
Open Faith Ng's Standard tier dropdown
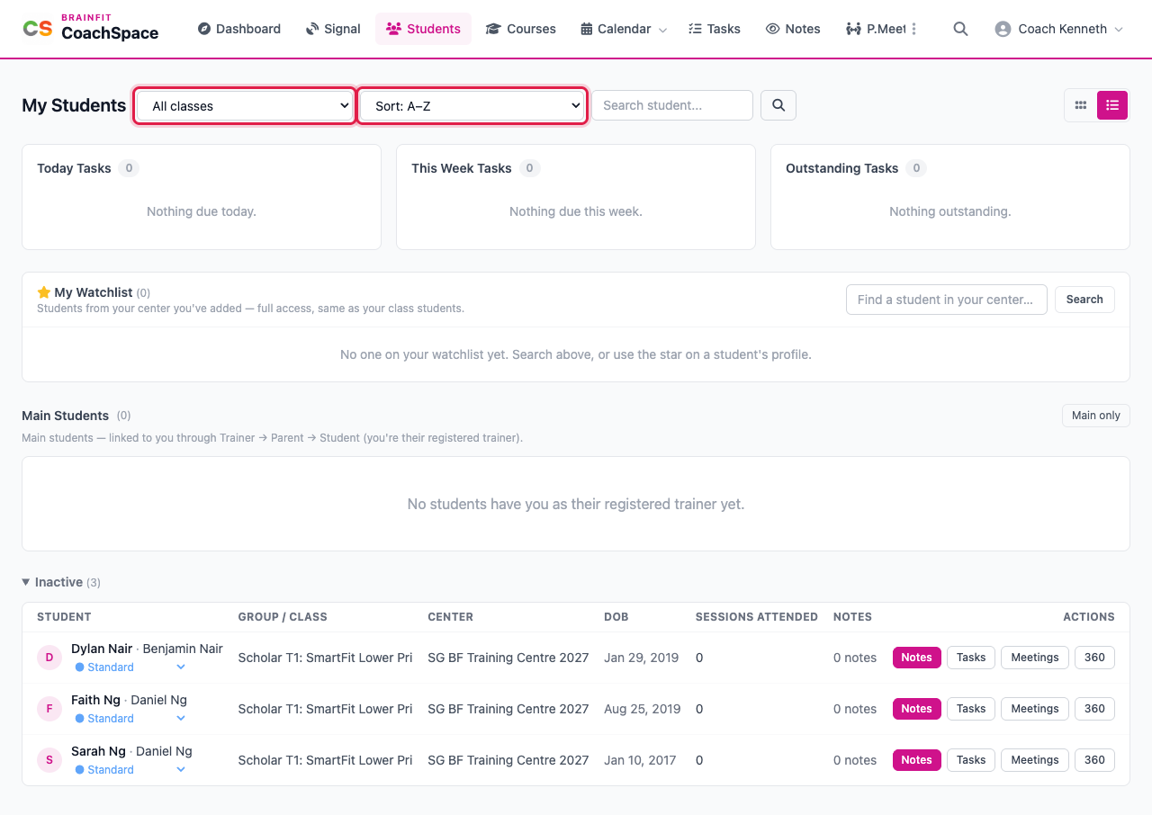pos(130,719)
